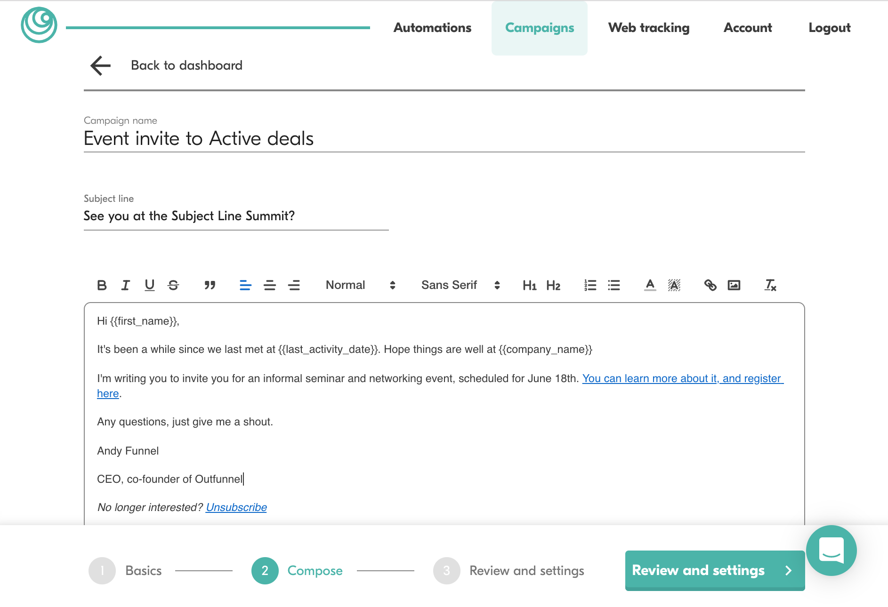Open the text color picker
Image resolution: width=888 pixels, height=607 pixels.
coord(650,285)
